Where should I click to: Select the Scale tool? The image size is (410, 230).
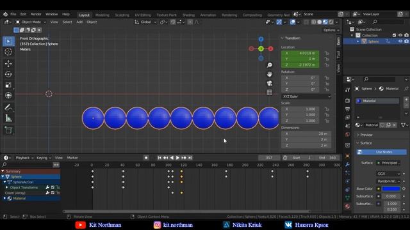tap(8, 85)
